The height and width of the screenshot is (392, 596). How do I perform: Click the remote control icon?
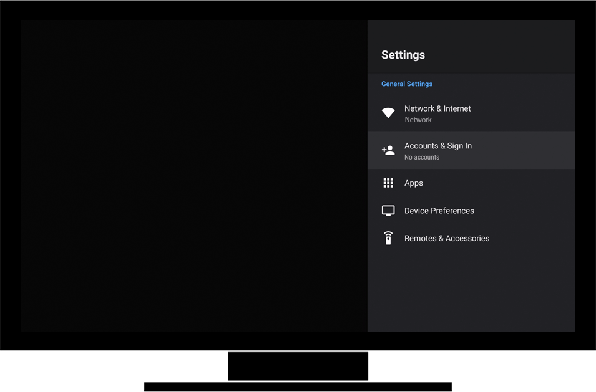[388, 238]
